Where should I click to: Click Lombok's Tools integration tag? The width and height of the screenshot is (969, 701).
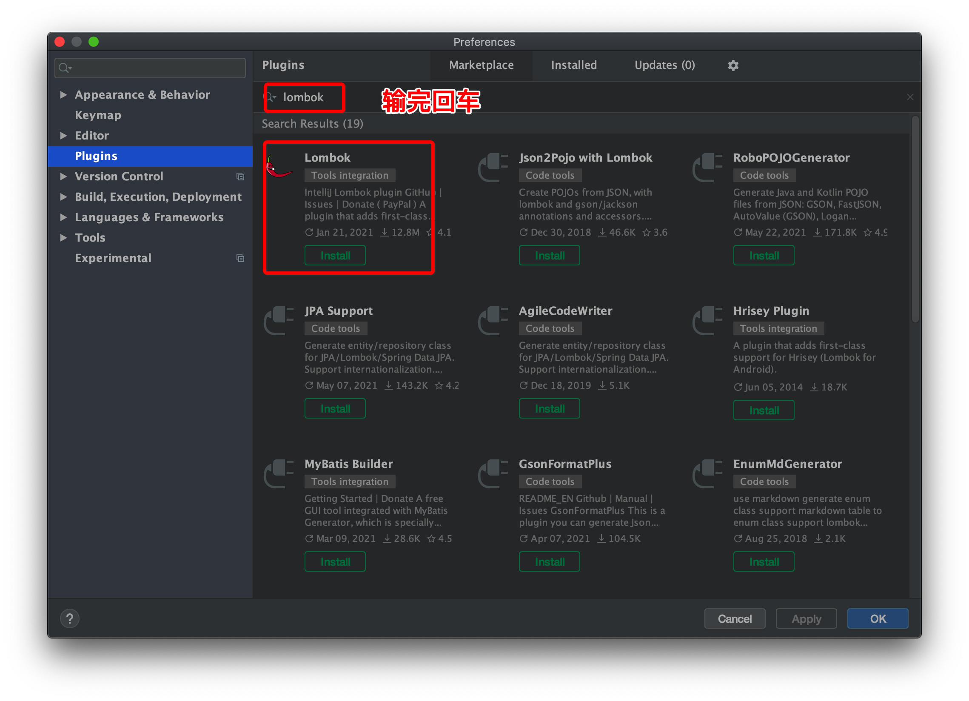[x=350, y=176]
